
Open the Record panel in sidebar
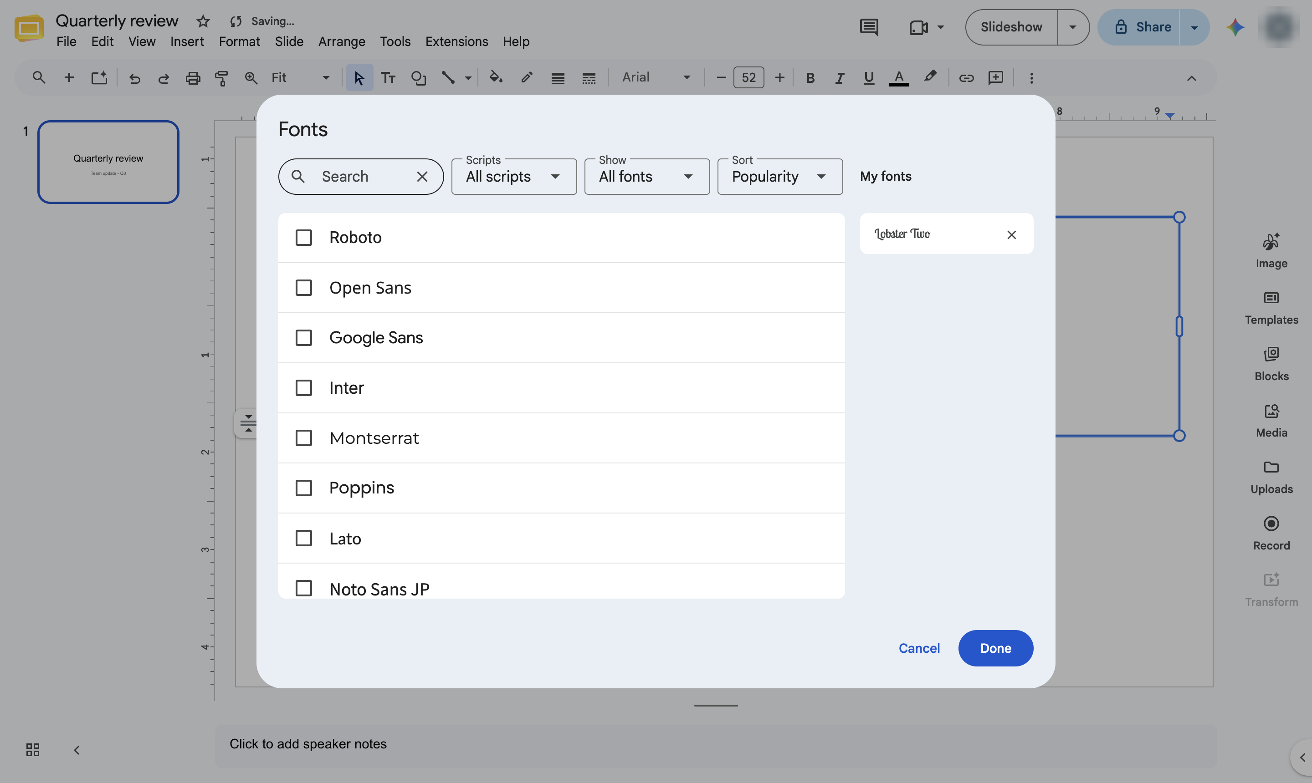point(1271,533)
